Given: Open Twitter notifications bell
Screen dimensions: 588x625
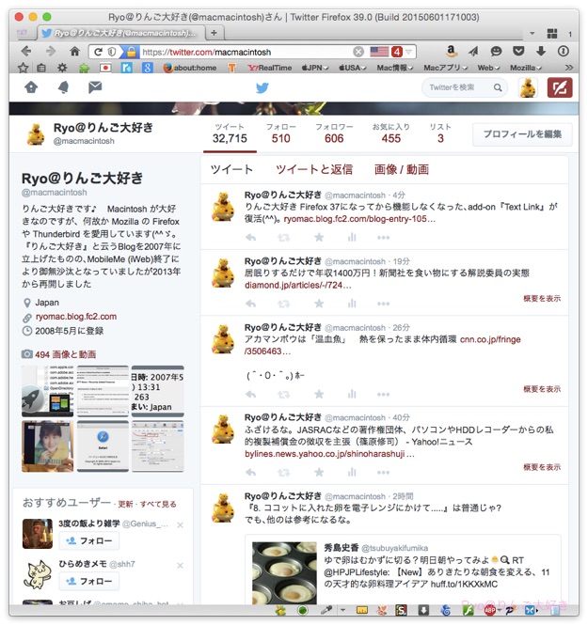Looking at the screenshot, I should click(63, 87).
